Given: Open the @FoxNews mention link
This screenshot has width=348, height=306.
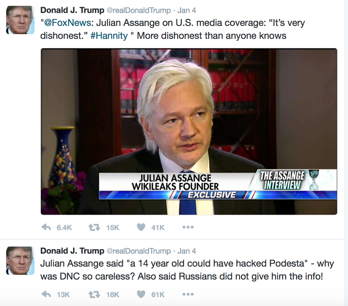Looking at the screenshot, I should [x=67, y=23].
